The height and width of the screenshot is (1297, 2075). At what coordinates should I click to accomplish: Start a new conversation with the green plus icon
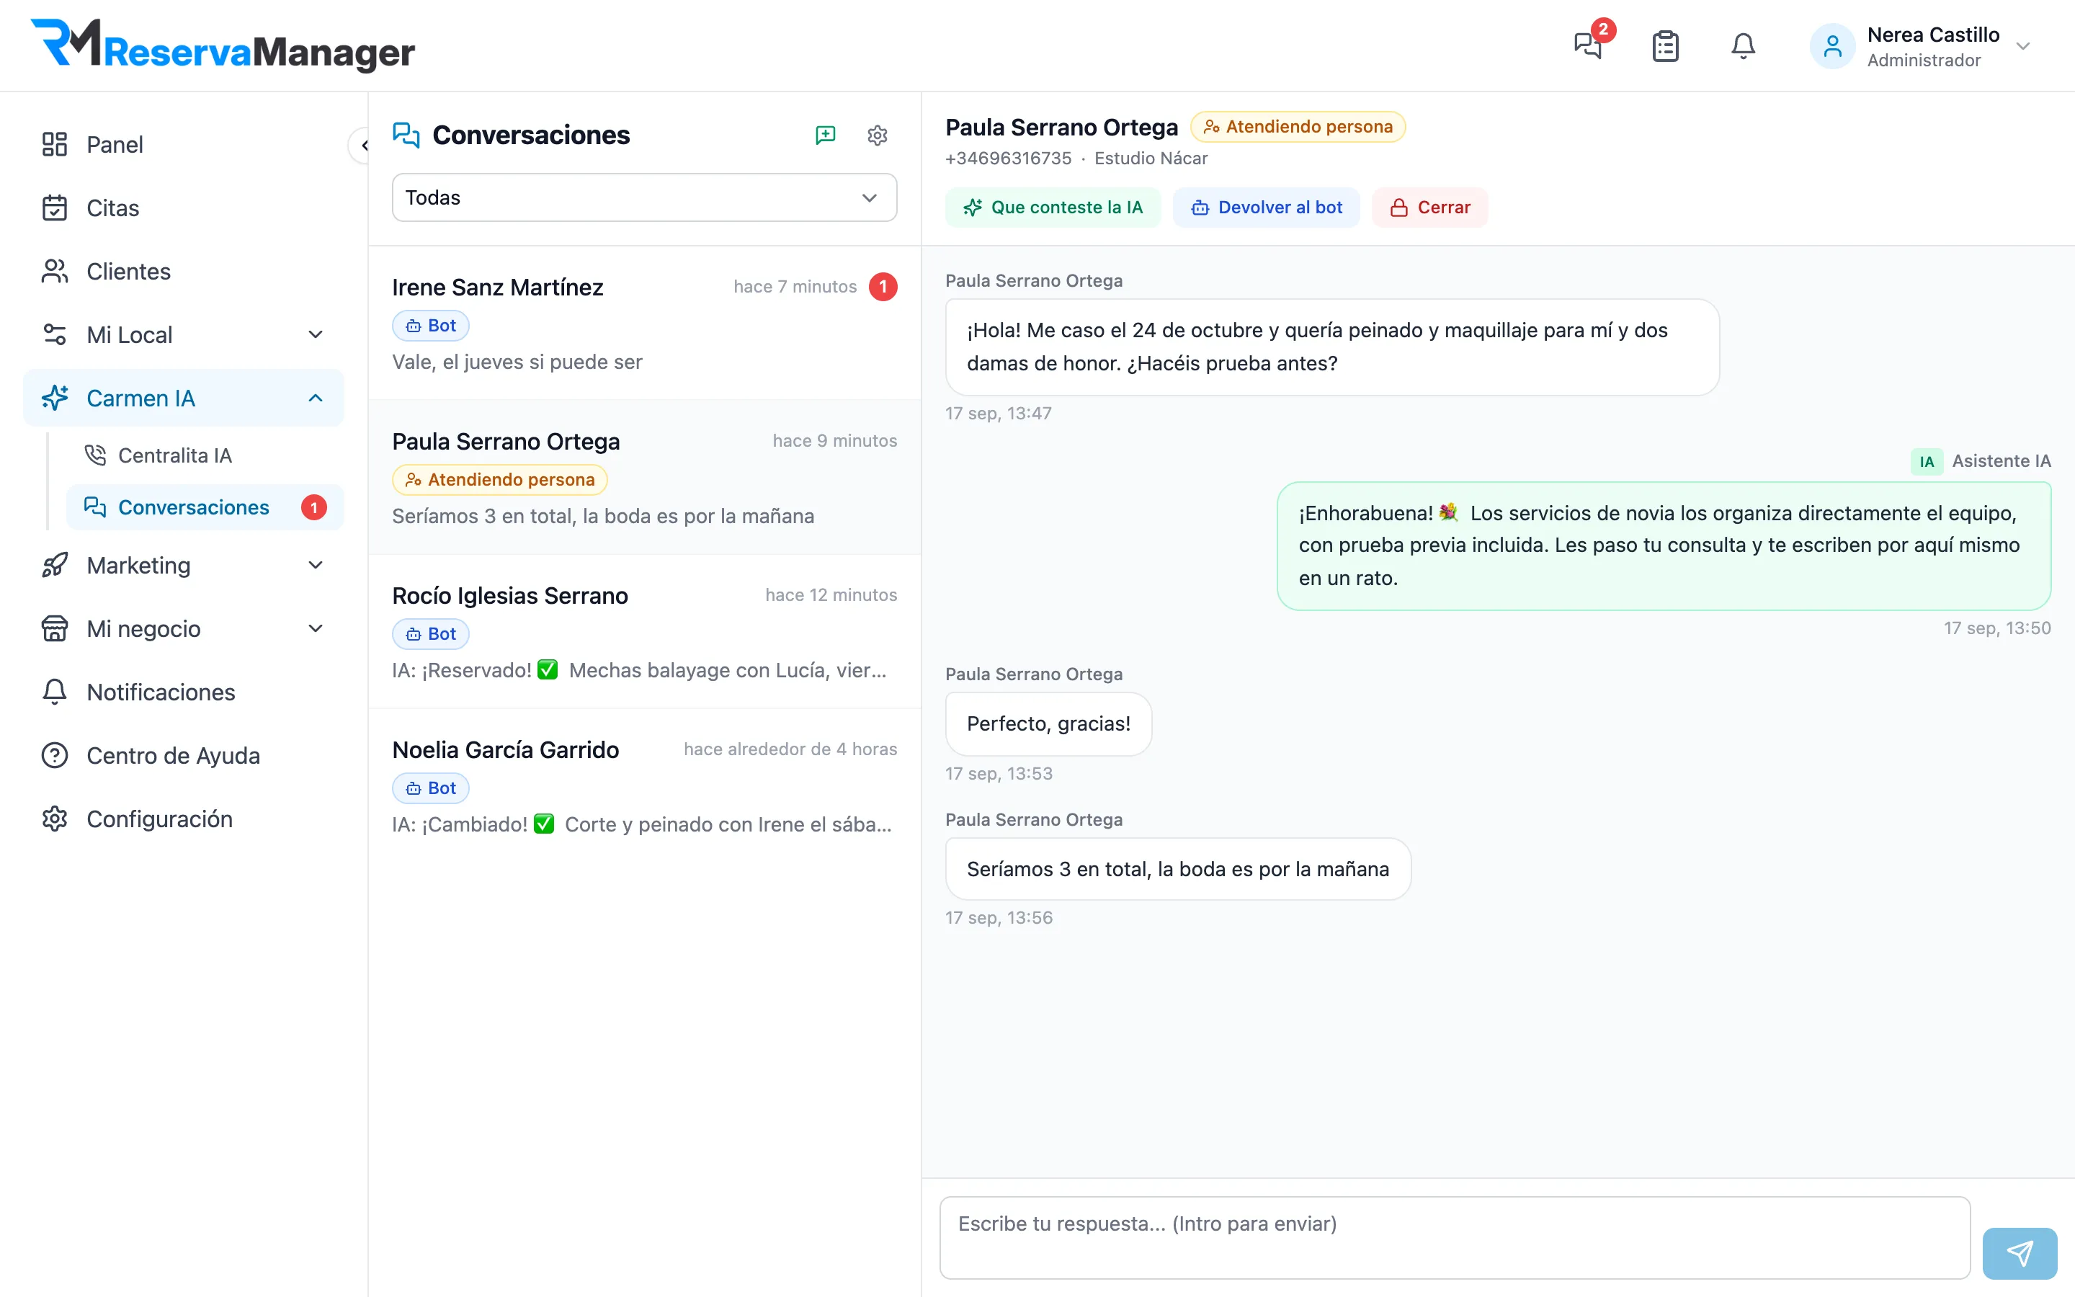tap(825, 135)
